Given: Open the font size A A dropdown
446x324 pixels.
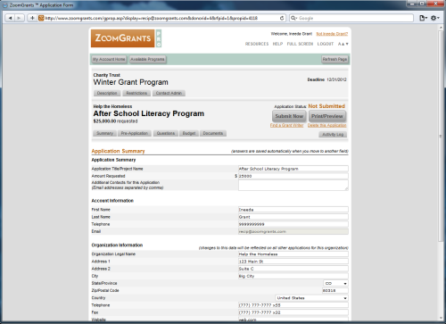Looking at the screenshot, I should [343, 44].
